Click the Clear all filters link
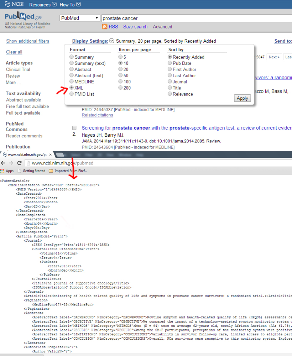The image size is (292, 356). click(x=14, y=52)
